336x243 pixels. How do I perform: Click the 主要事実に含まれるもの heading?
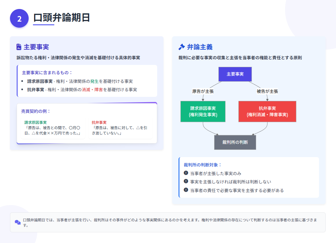tap(47, 73)
